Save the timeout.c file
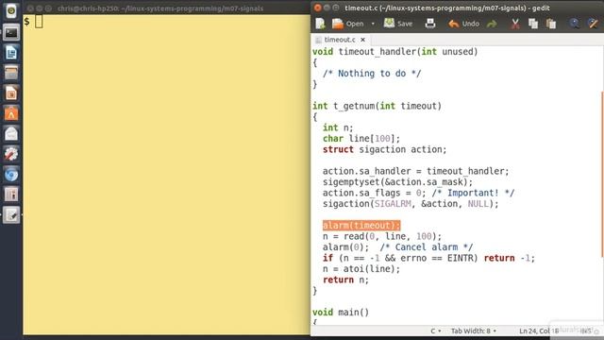 pyautogui.click(x=398, y=24)
